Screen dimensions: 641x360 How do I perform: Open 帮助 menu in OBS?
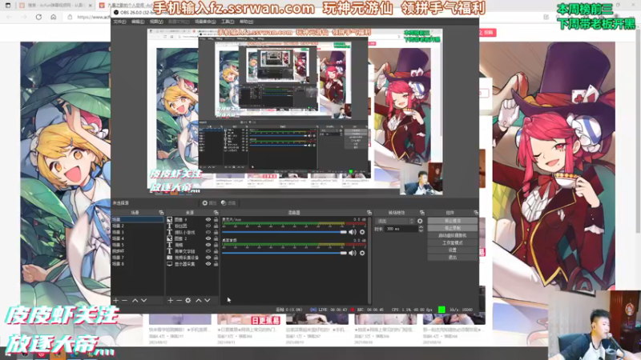point(247,22)
